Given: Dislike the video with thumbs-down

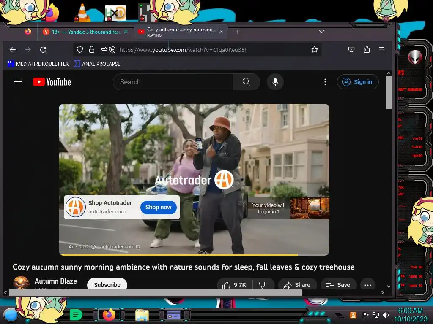Looking at the screenshot, I should pos(263,285).
